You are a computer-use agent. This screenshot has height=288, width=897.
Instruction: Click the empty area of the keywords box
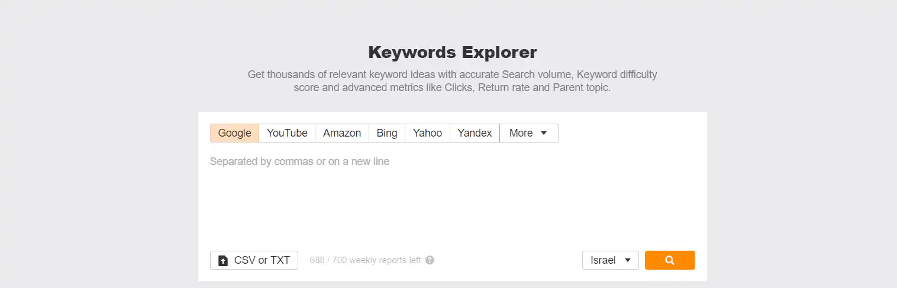point(452,207)
